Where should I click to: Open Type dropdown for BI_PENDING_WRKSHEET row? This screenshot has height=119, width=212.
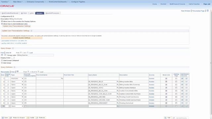pos(17,103)
